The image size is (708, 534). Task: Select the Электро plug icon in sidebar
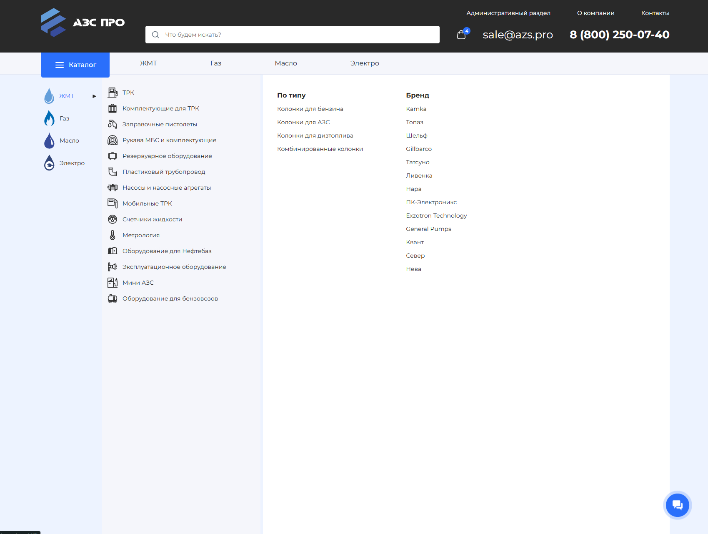tap(49, 163)
